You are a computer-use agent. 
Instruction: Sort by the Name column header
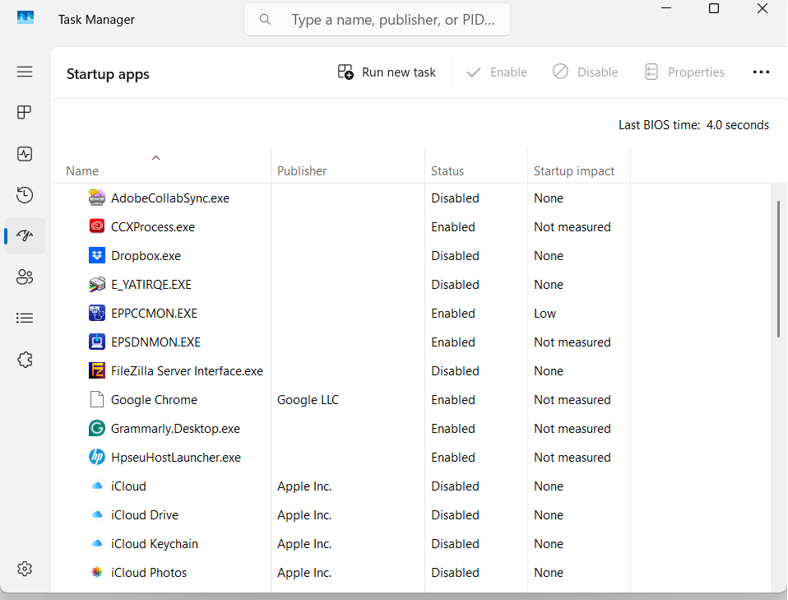coord(82,171)
